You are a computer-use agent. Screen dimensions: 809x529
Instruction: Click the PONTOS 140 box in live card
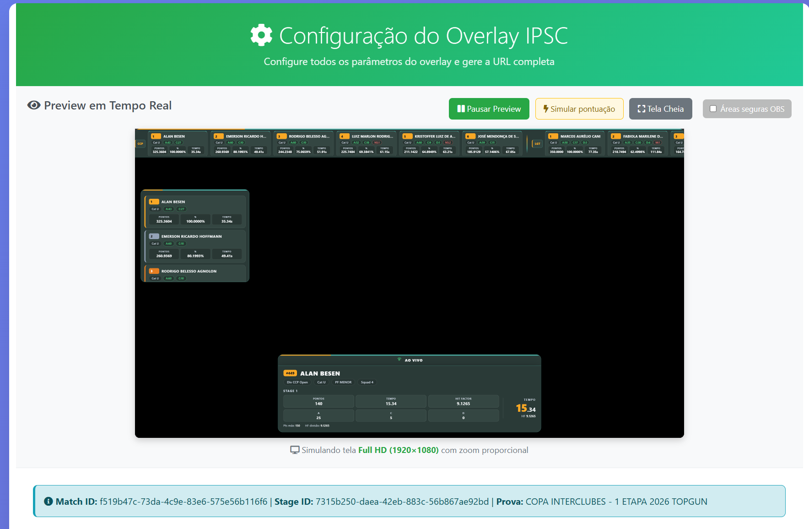point(318,401)
